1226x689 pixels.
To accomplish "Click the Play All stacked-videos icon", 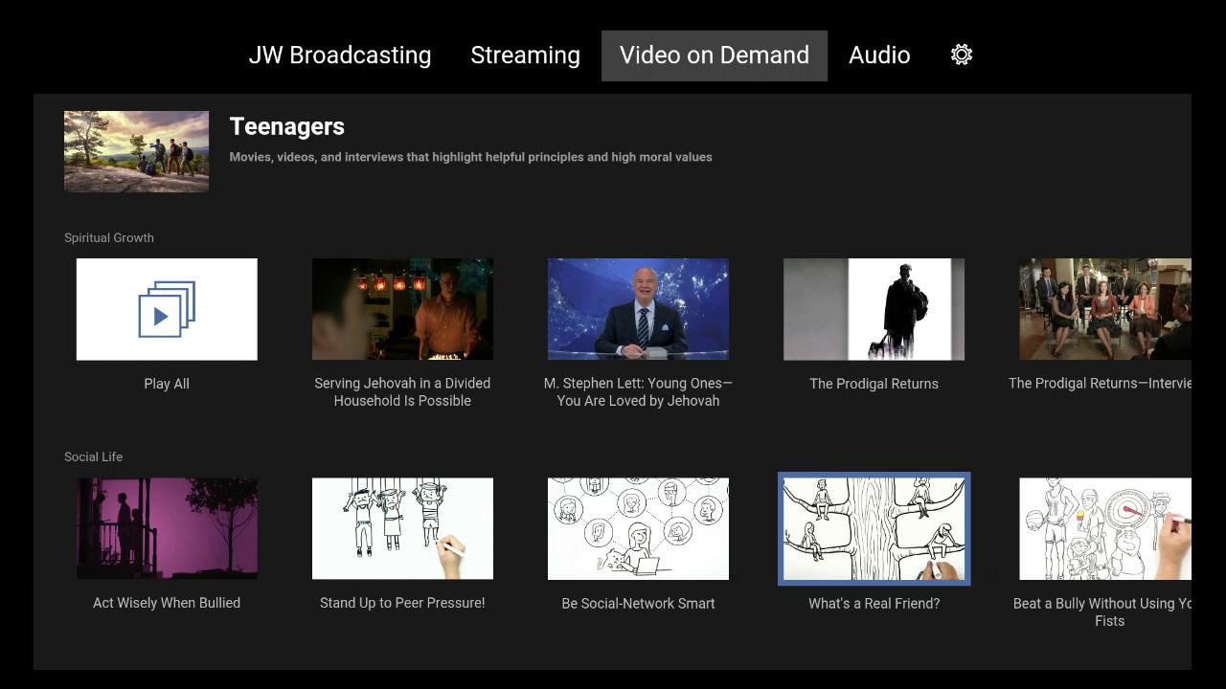I will [167, 309].
